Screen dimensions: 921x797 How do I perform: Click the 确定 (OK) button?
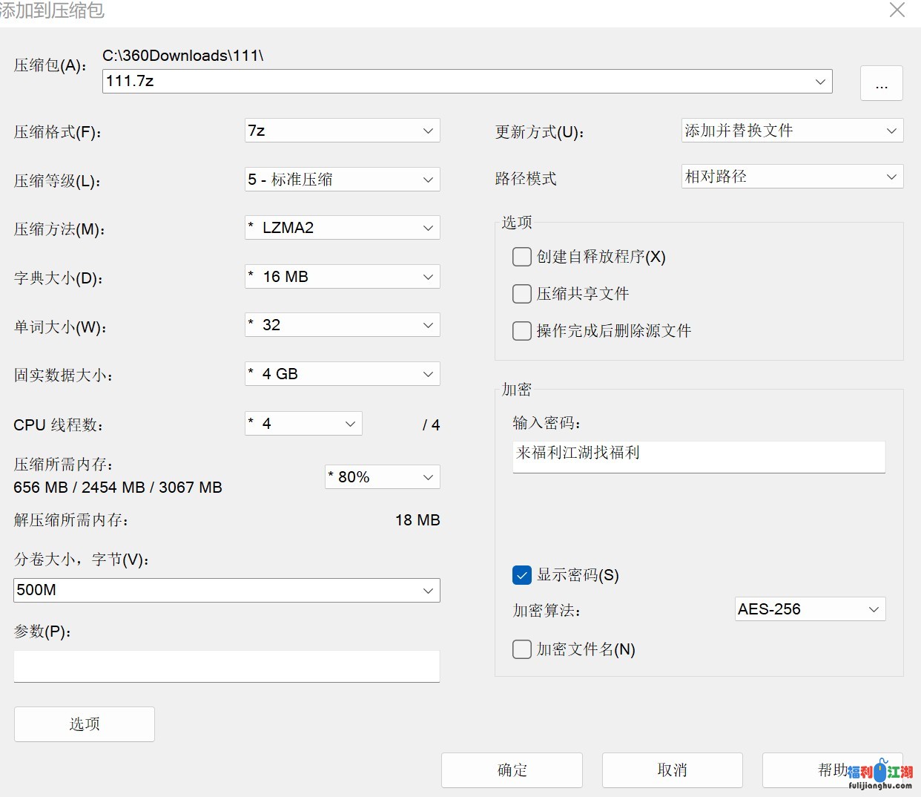click(512, 770)
